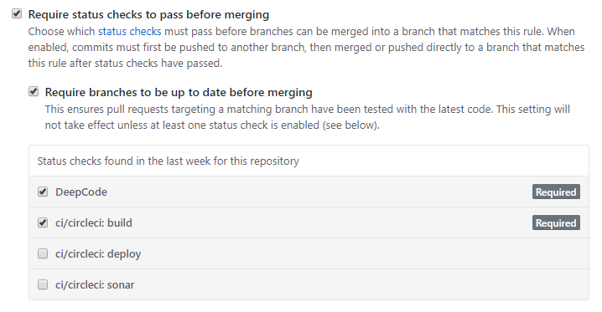Click the Required badge next to DeepCode

click(556, 192)
